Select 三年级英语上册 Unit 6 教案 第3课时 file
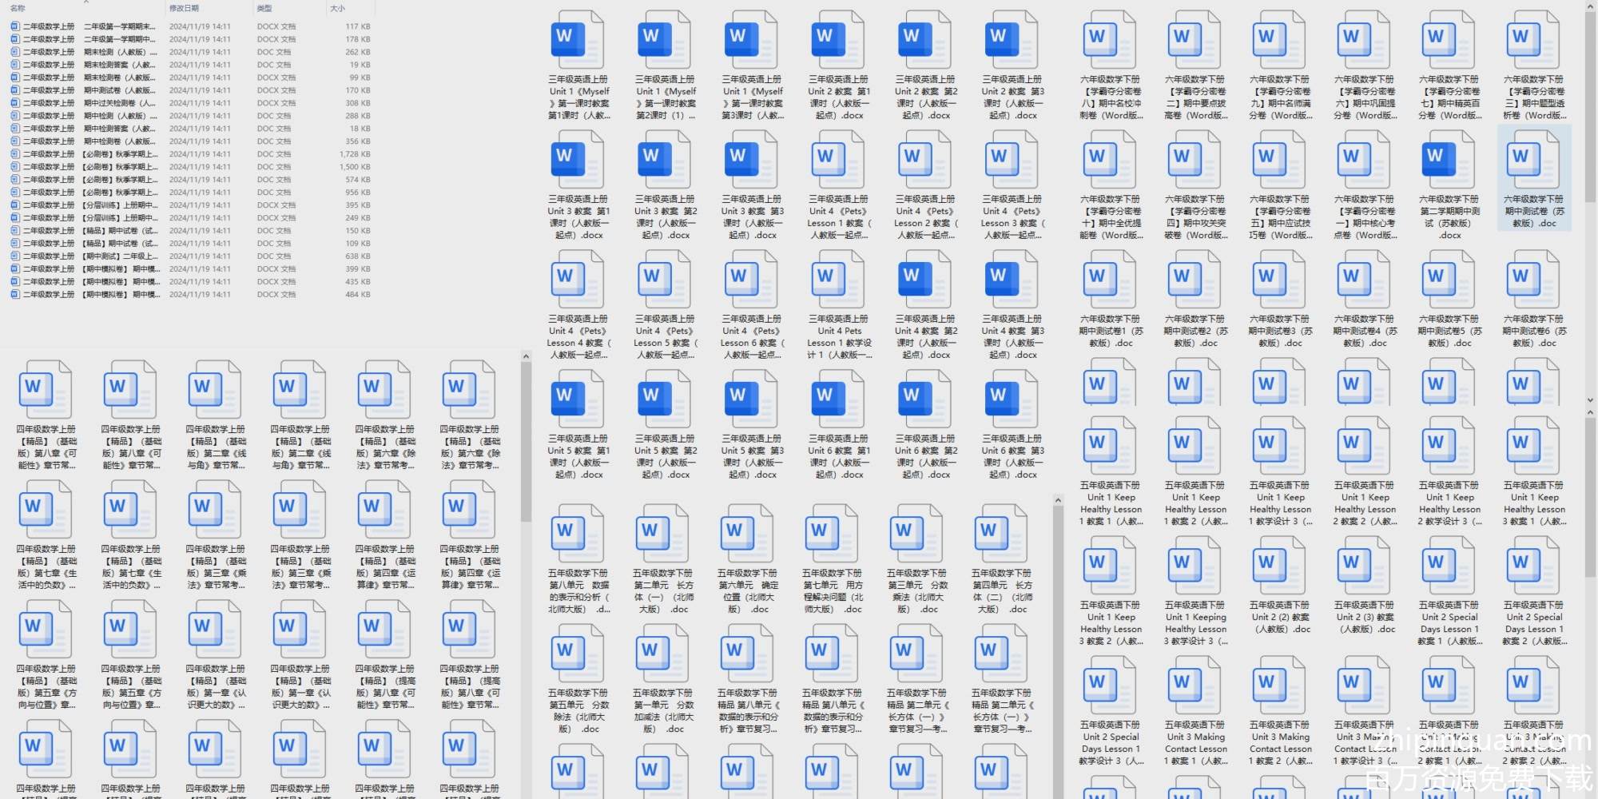Viewport: 1598px width, 799px height. click(x=1012, y=399)
